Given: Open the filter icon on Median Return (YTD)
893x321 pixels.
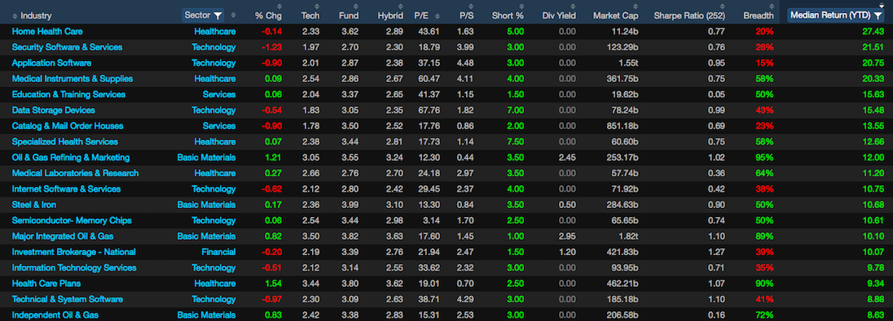Looking at the screenshot, I should (878, 16).
